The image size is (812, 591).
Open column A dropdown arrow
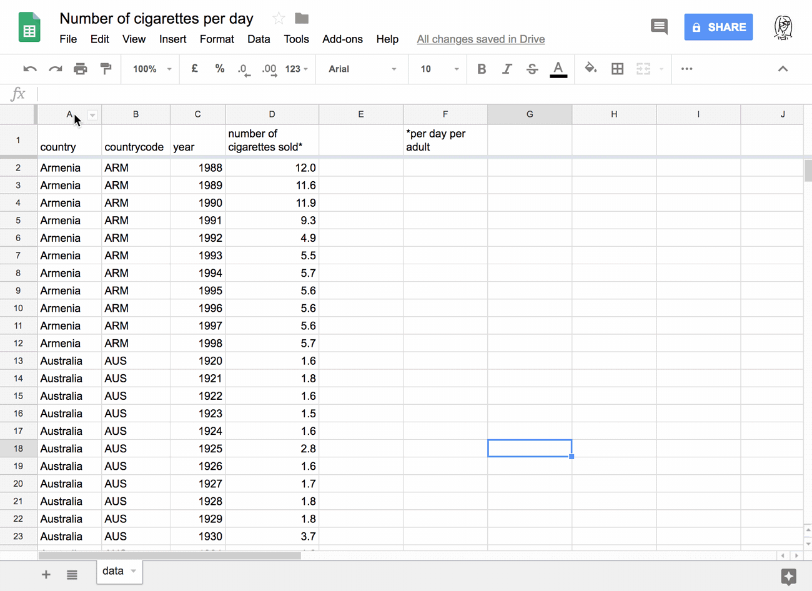point(92,115)
